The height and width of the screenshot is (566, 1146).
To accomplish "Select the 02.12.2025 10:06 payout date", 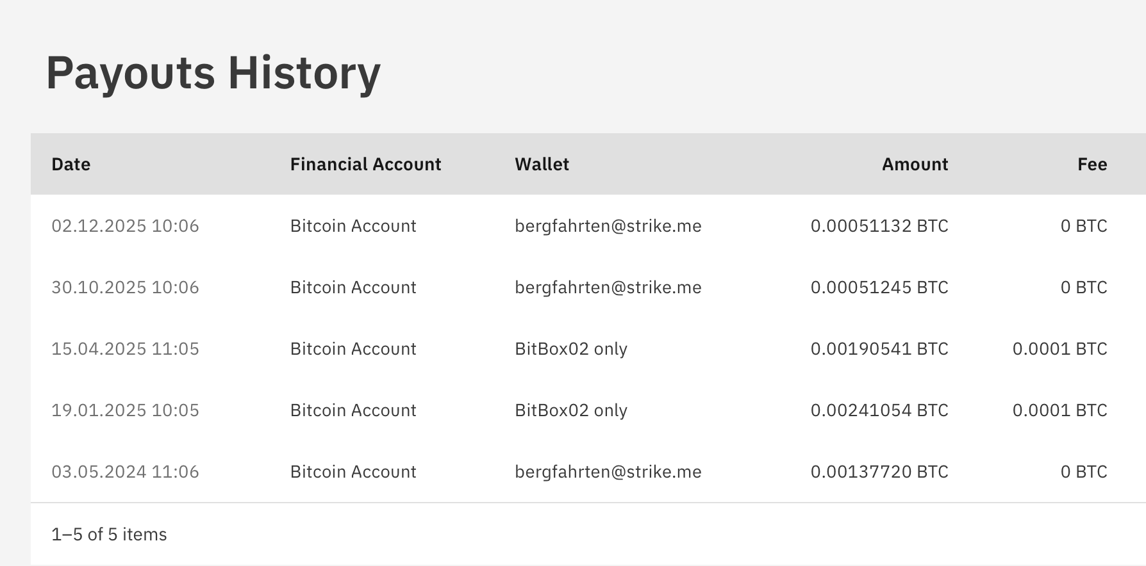I will [x=125, y=226].
